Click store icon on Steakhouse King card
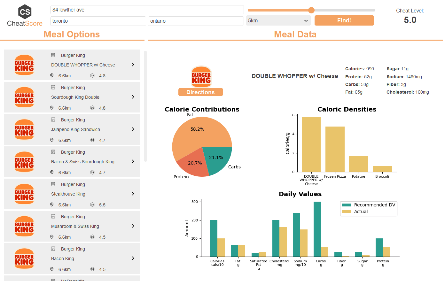The image size is (445, 286). (x=53, y=184)
